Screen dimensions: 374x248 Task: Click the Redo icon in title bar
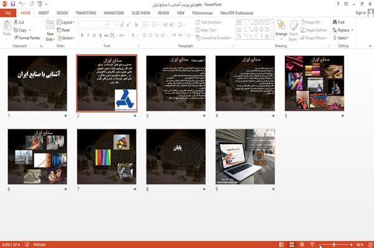pos(32,4)
